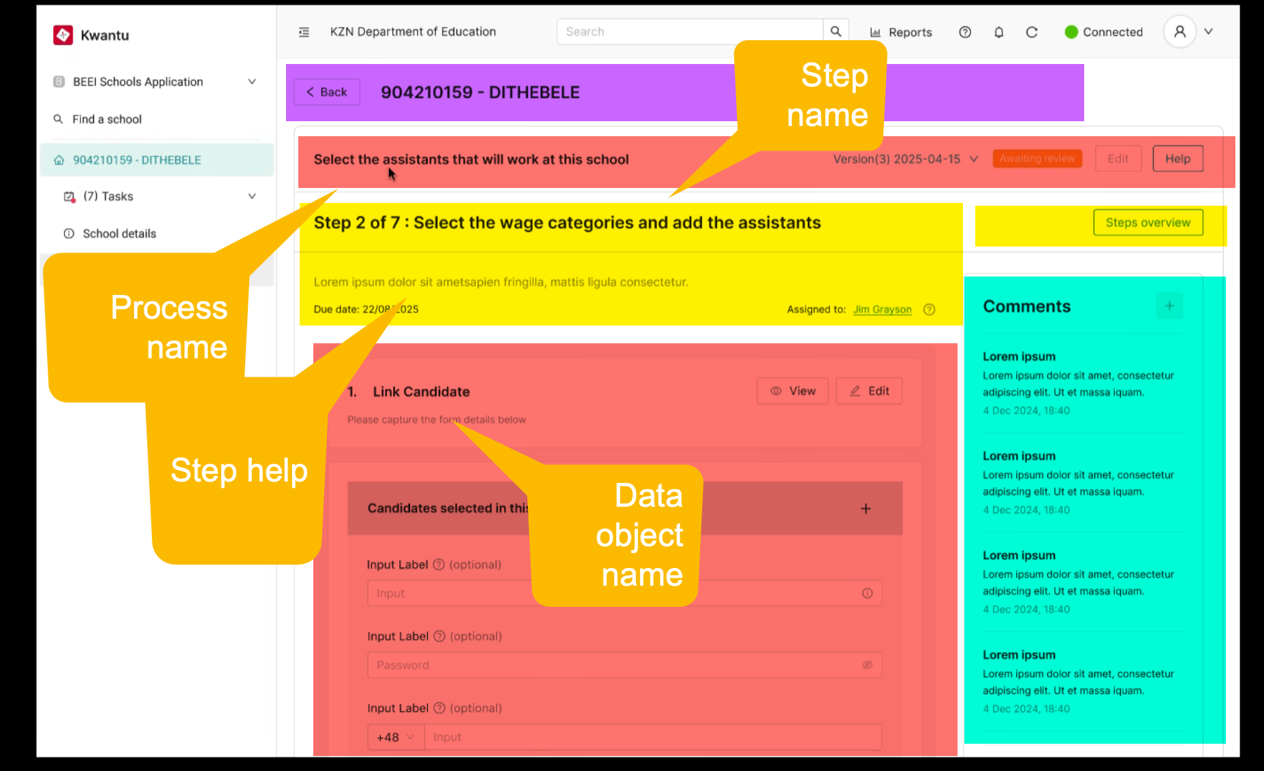Select 904210159 - DITHEBELE in sidebar
This screenshot has height=771, width=1264.
pyautogui.click(x=137, y=160)
